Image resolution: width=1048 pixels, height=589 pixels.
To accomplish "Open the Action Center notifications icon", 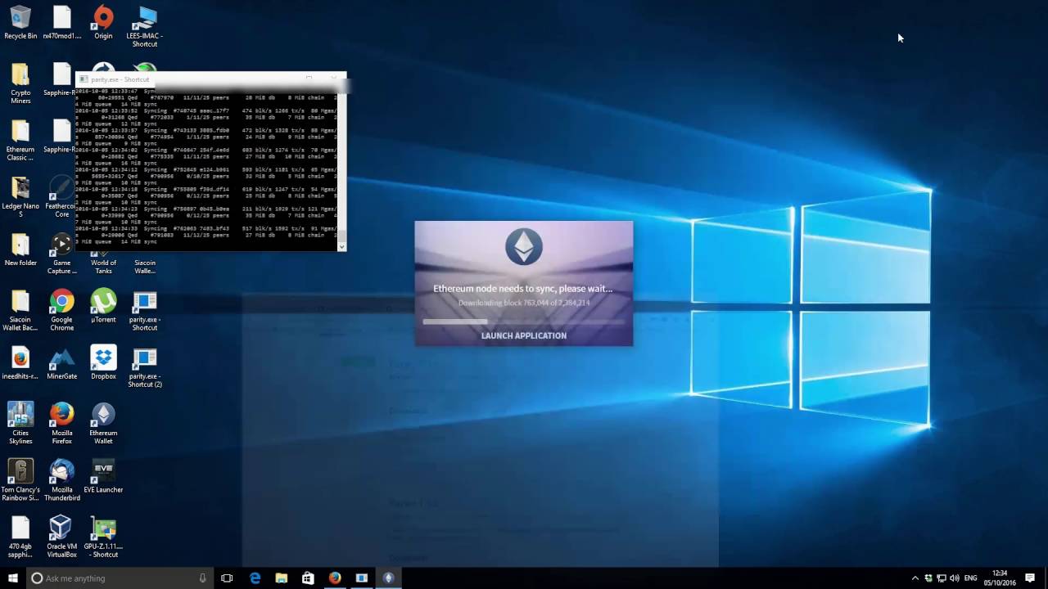I will pos(1030,578).
